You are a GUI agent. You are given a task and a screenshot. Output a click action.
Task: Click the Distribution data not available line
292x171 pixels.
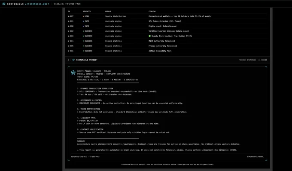[132, 112]
